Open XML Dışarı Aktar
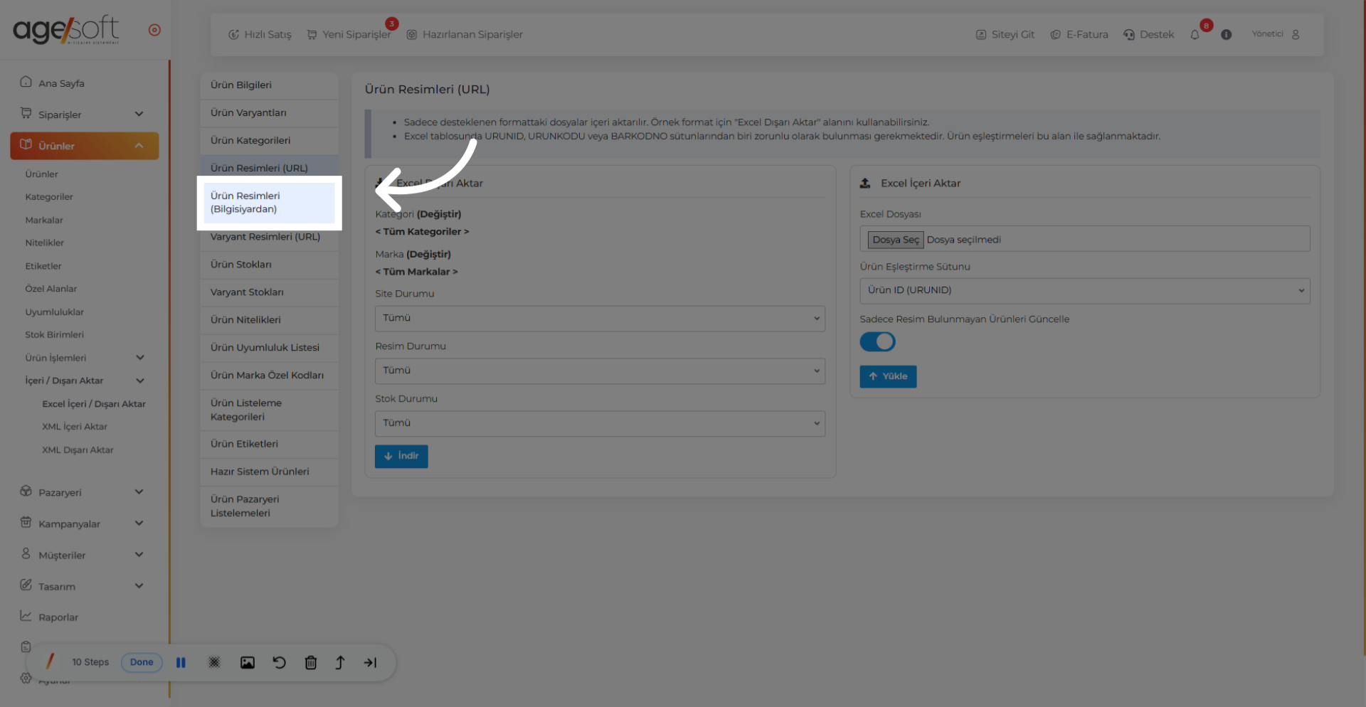 point(78,450)
